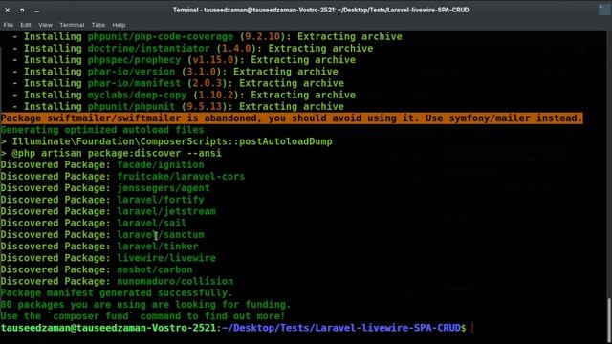Click '80 packages ... looking for funding' line

click(145, 305)
